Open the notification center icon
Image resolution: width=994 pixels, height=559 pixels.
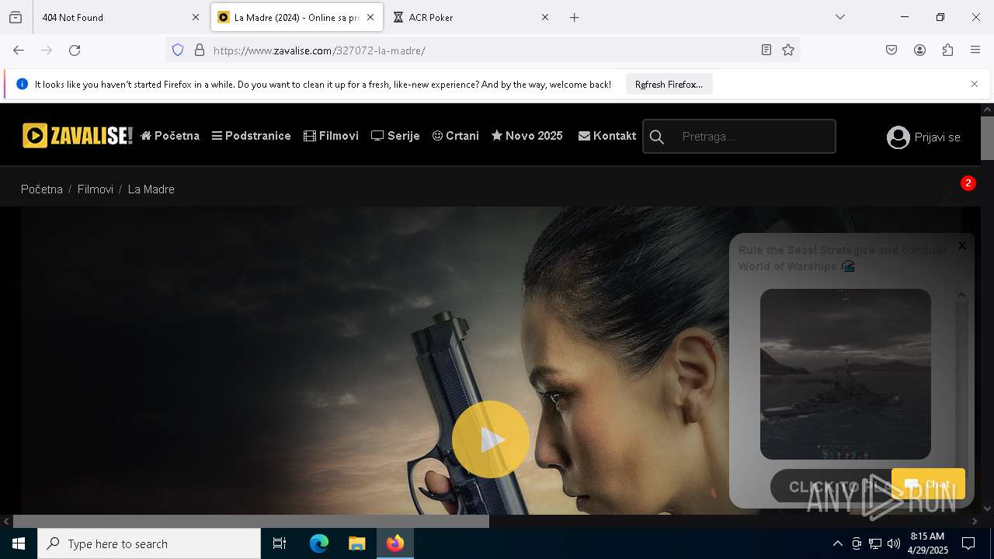[968, 543]
